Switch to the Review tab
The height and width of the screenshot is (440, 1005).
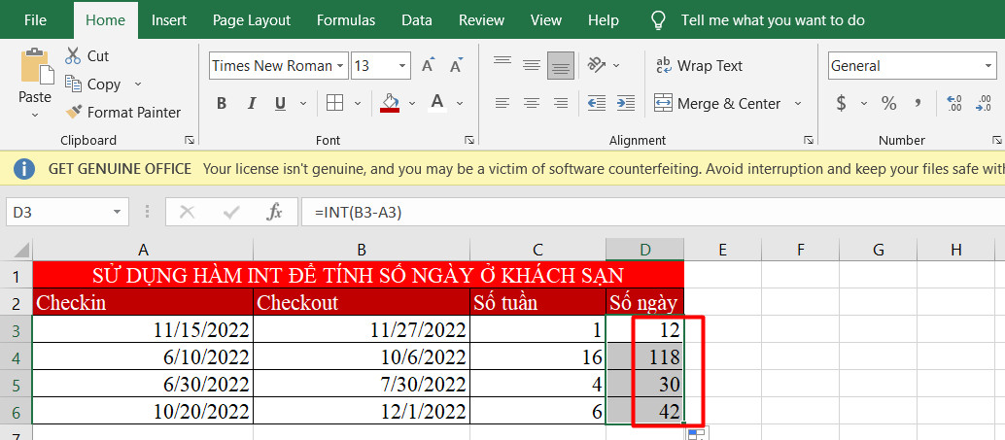[481, 20]
